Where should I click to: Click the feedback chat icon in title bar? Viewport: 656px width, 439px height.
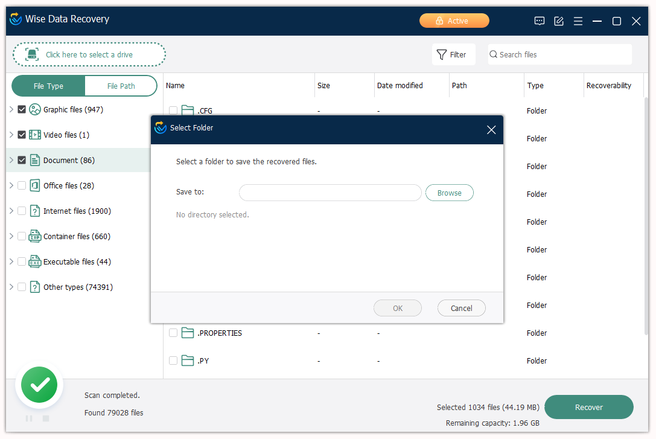coord(540,21)
